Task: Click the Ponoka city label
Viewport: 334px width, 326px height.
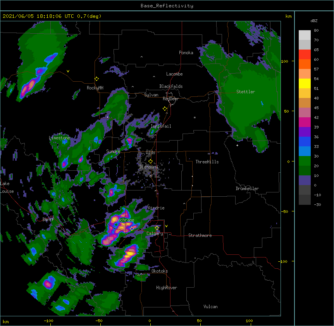Action: click(186, 53)
